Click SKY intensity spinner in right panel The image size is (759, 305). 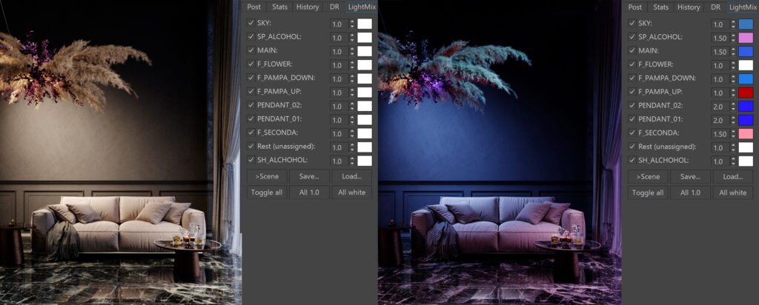point(733,24)
